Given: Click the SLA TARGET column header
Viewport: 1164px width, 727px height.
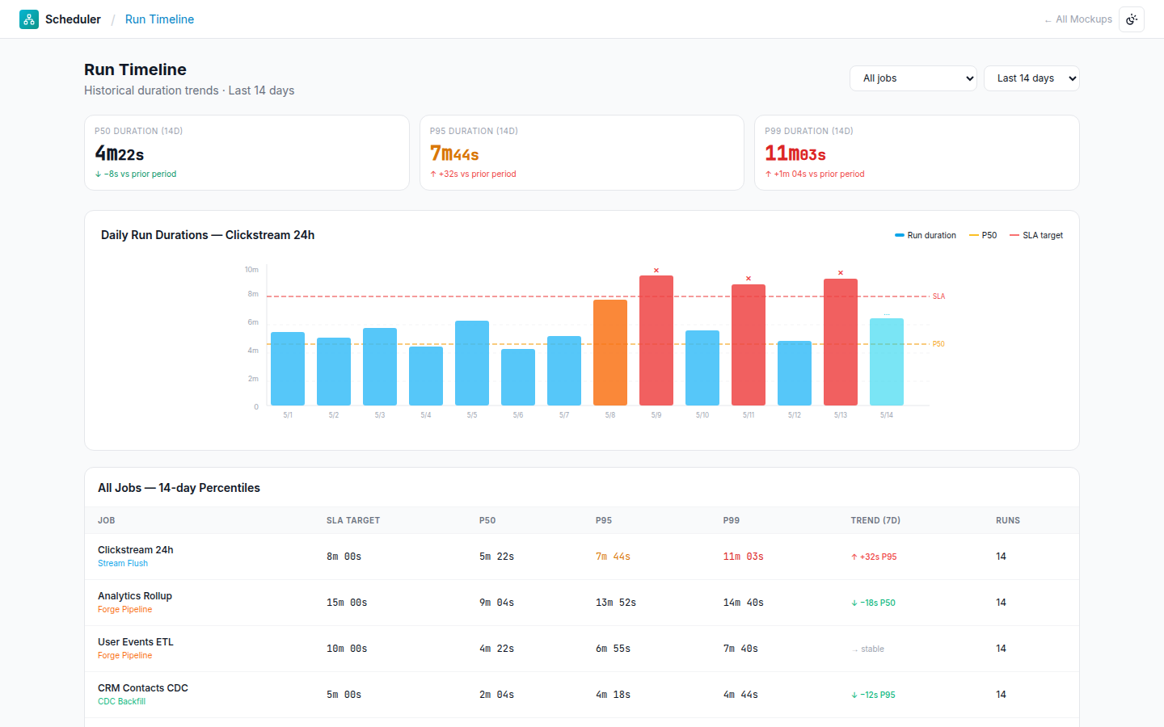Looking at the screenshot, I should [x=353, y=520].
